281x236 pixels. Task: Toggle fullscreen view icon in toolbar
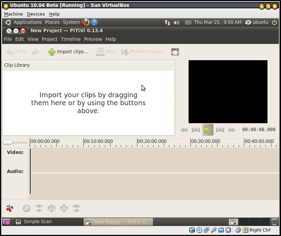175,52
